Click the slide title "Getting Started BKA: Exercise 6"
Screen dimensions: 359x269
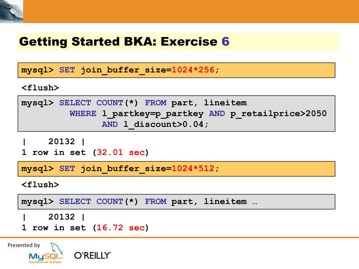(x=124, y=42)
